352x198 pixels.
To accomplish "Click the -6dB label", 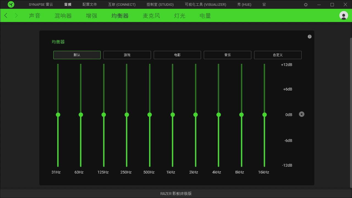I will click(x=288, y=141).
